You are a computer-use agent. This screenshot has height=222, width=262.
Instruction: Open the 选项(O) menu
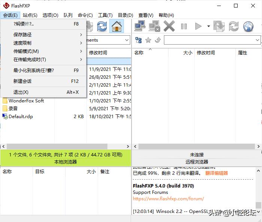click(x=50, y=15)
